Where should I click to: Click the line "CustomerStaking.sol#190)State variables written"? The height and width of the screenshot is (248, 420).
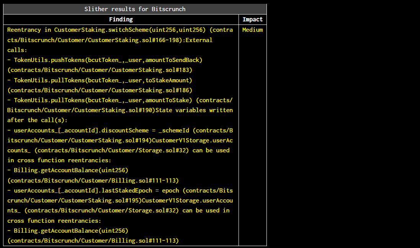(120, 110)
